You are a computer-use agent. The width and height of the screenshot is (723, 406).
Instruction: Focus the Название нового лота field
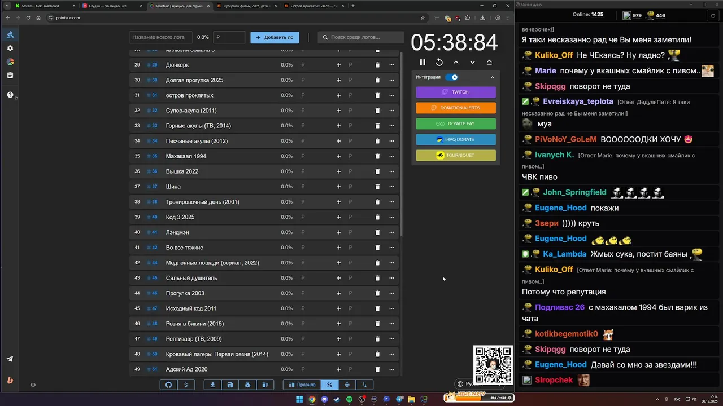click(x=161, y=37)
